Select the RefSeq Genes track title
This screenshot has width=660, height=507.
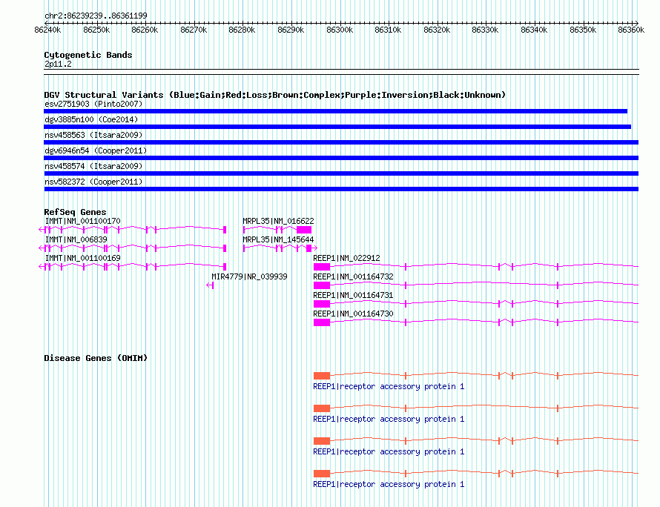pyautogui.click(x=76, y=212)
